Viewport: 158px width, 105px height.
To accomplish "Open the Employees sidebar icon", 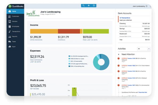I will click(x=10, y=27).
